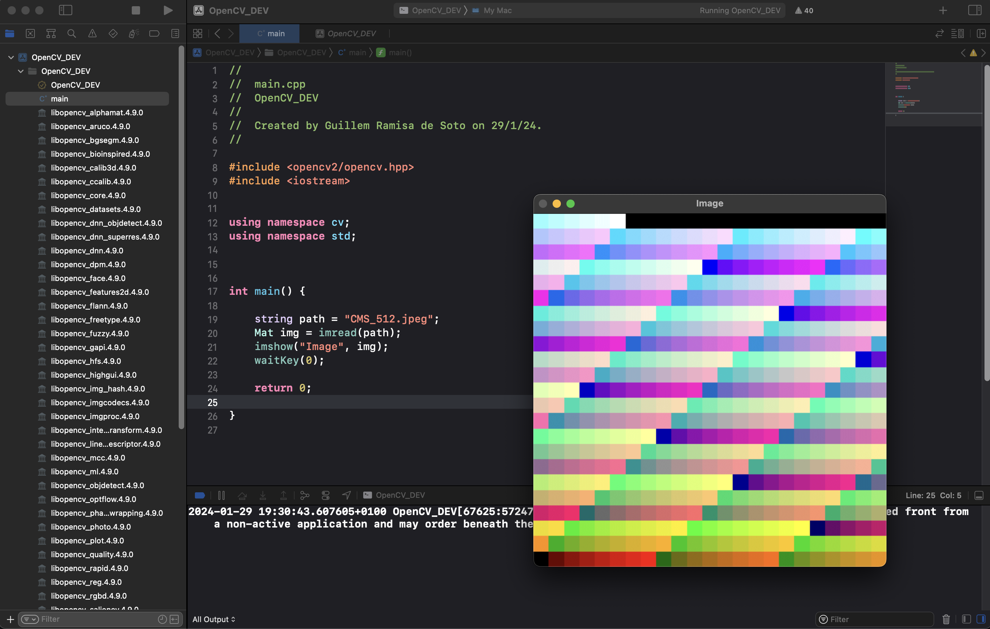Open the Find navigator magnifier icon
The image size is (990, 629).
[x=71, y=34]
